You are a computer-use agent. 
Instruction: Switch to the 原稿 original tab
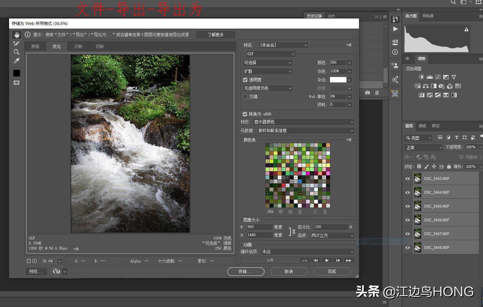35,46
